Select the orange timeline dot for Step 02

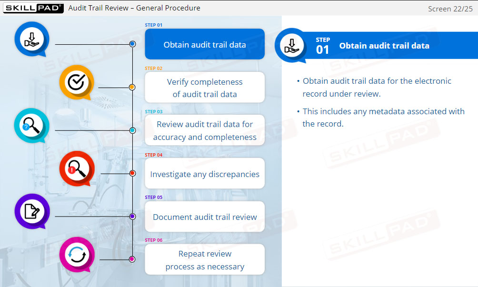pyautogui.click(x=132, y=87)
